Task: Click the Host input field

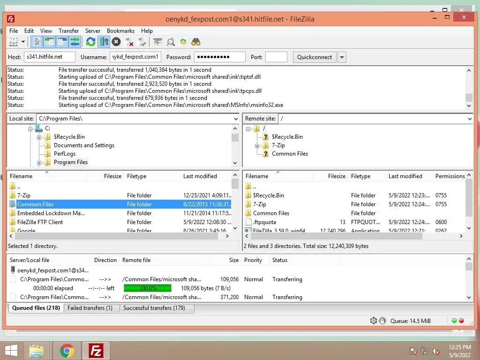Action: [x=49, y=57]
